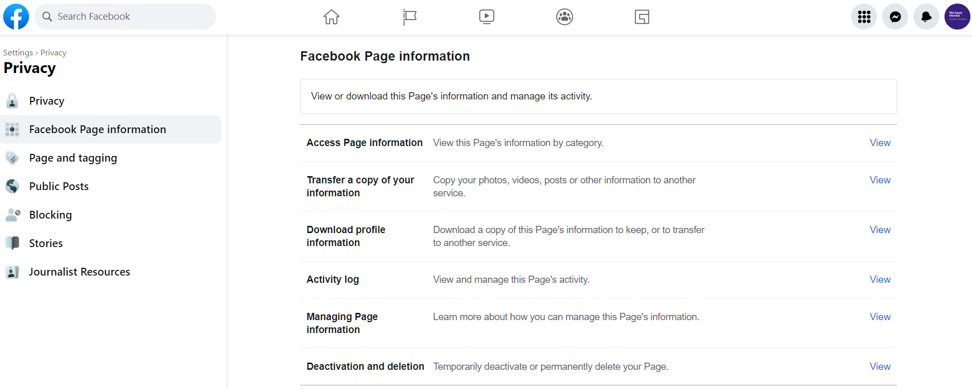
Task: View Deactivation and deletion options
Action: point(880,367)
